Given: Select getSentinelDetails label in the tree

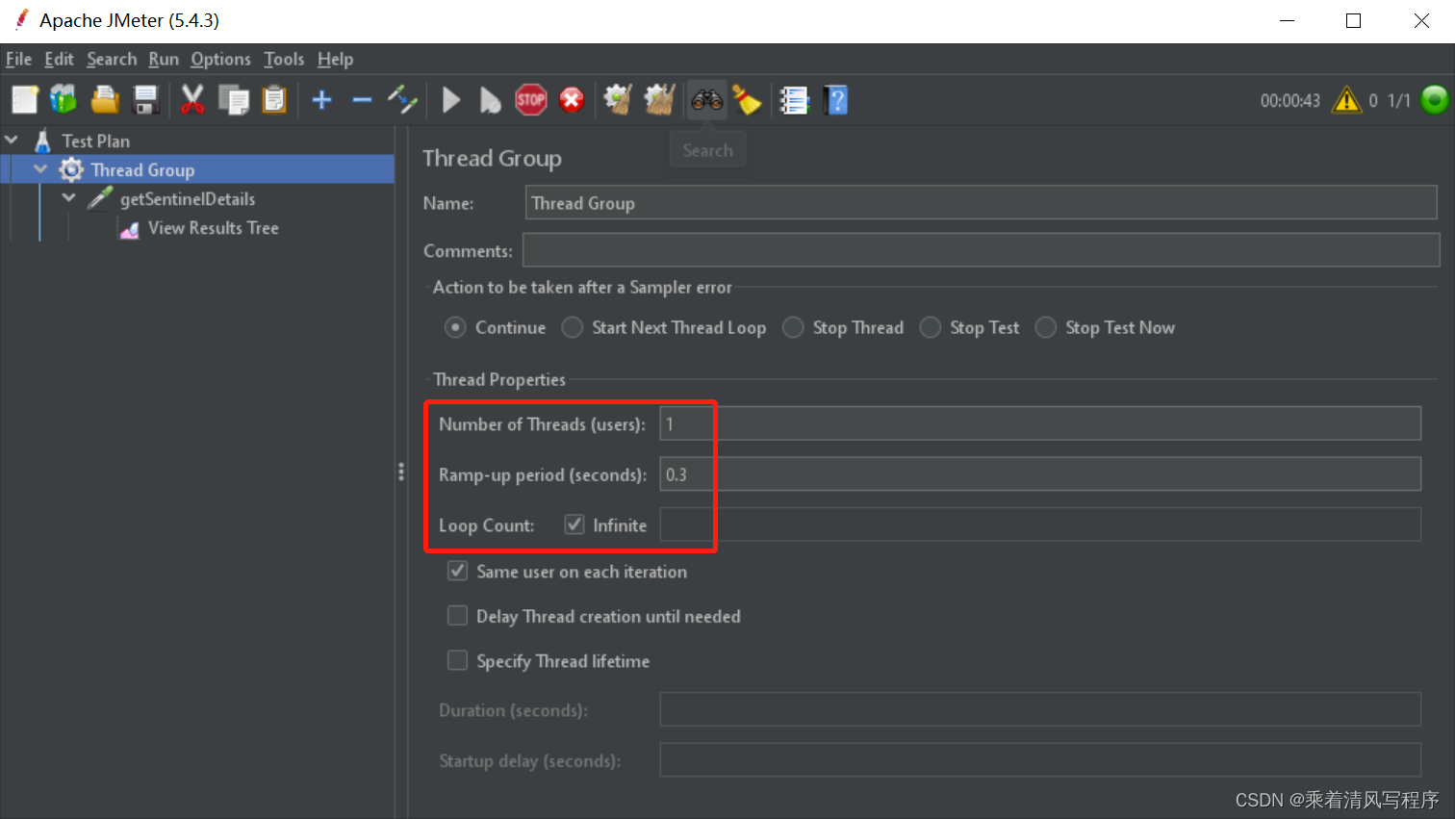Looking at the screenshot, I should coord(188,199).
